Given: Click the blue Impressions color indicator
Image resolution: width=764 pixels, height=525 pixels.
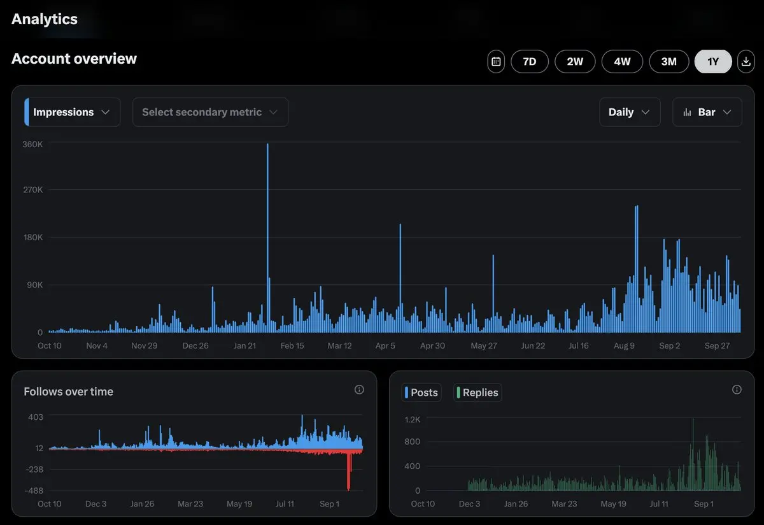Looking at the screenshot, I should click(27, 112).
